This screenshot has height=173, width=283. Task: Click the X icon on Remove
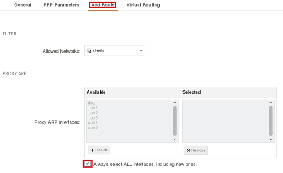(188, 150)
